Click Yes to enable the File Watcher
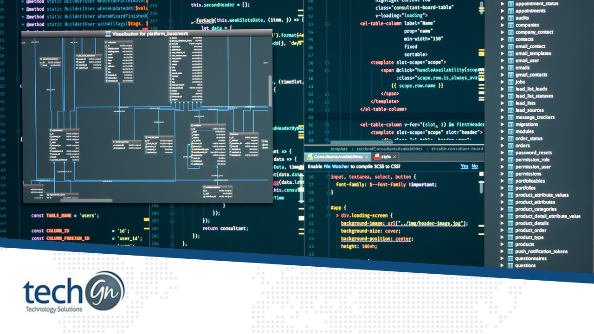Screen dimensions: 594x334 click(464, 166)
